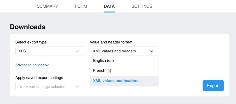Collapse the value format dropdown chevron

152,51
